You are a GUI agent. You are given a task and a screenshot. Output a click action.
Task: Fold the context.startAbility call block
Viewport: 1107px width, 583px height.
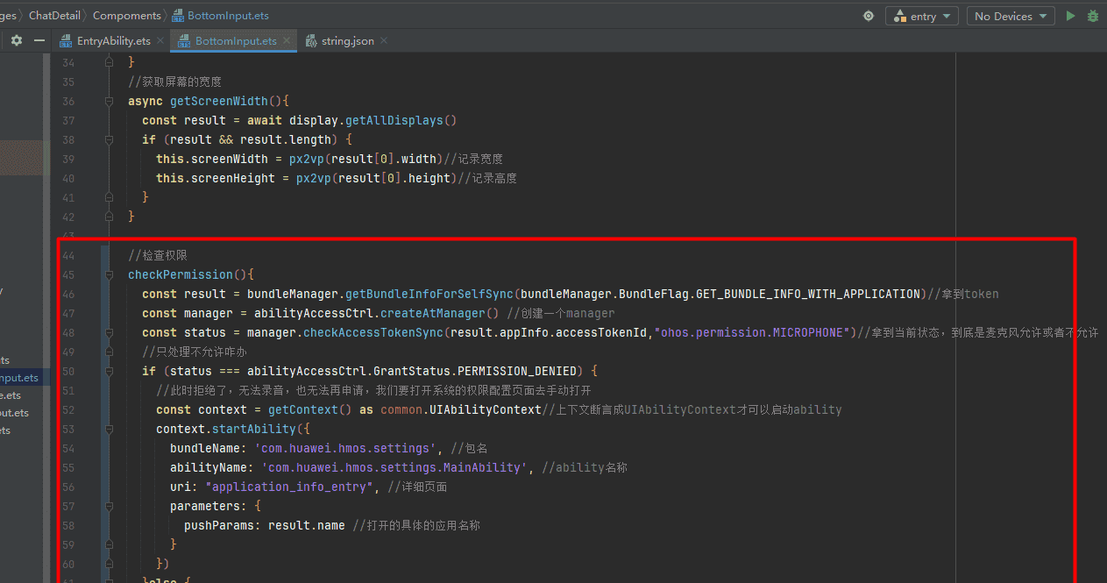(x=110, y=429)
